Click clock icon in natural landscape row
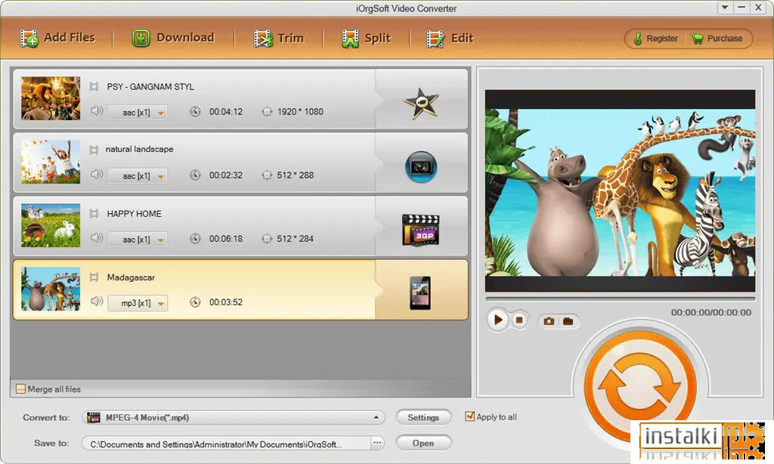The width and height of the screenshot is (774, 464). point(196,175)
